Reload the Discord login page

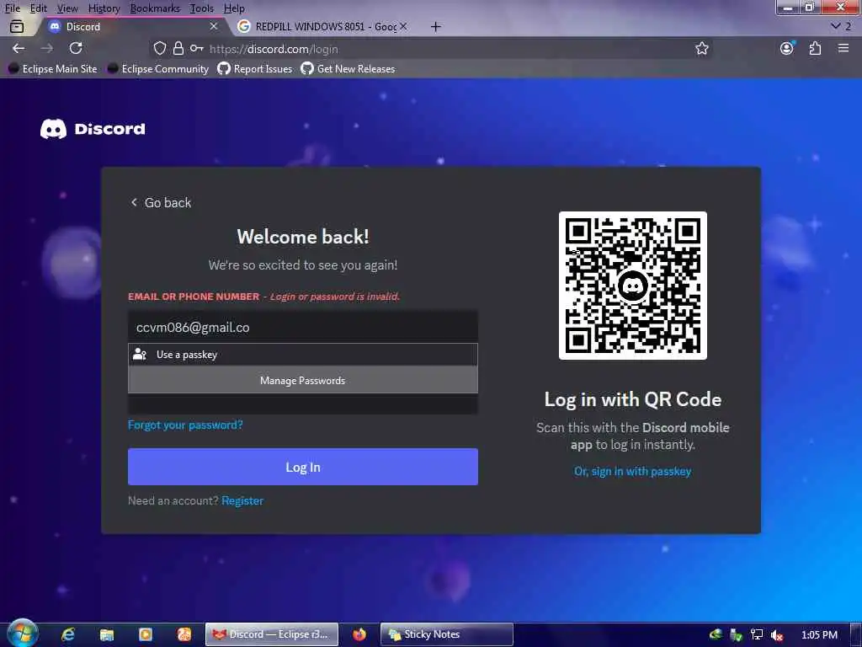tap(76, 48)
